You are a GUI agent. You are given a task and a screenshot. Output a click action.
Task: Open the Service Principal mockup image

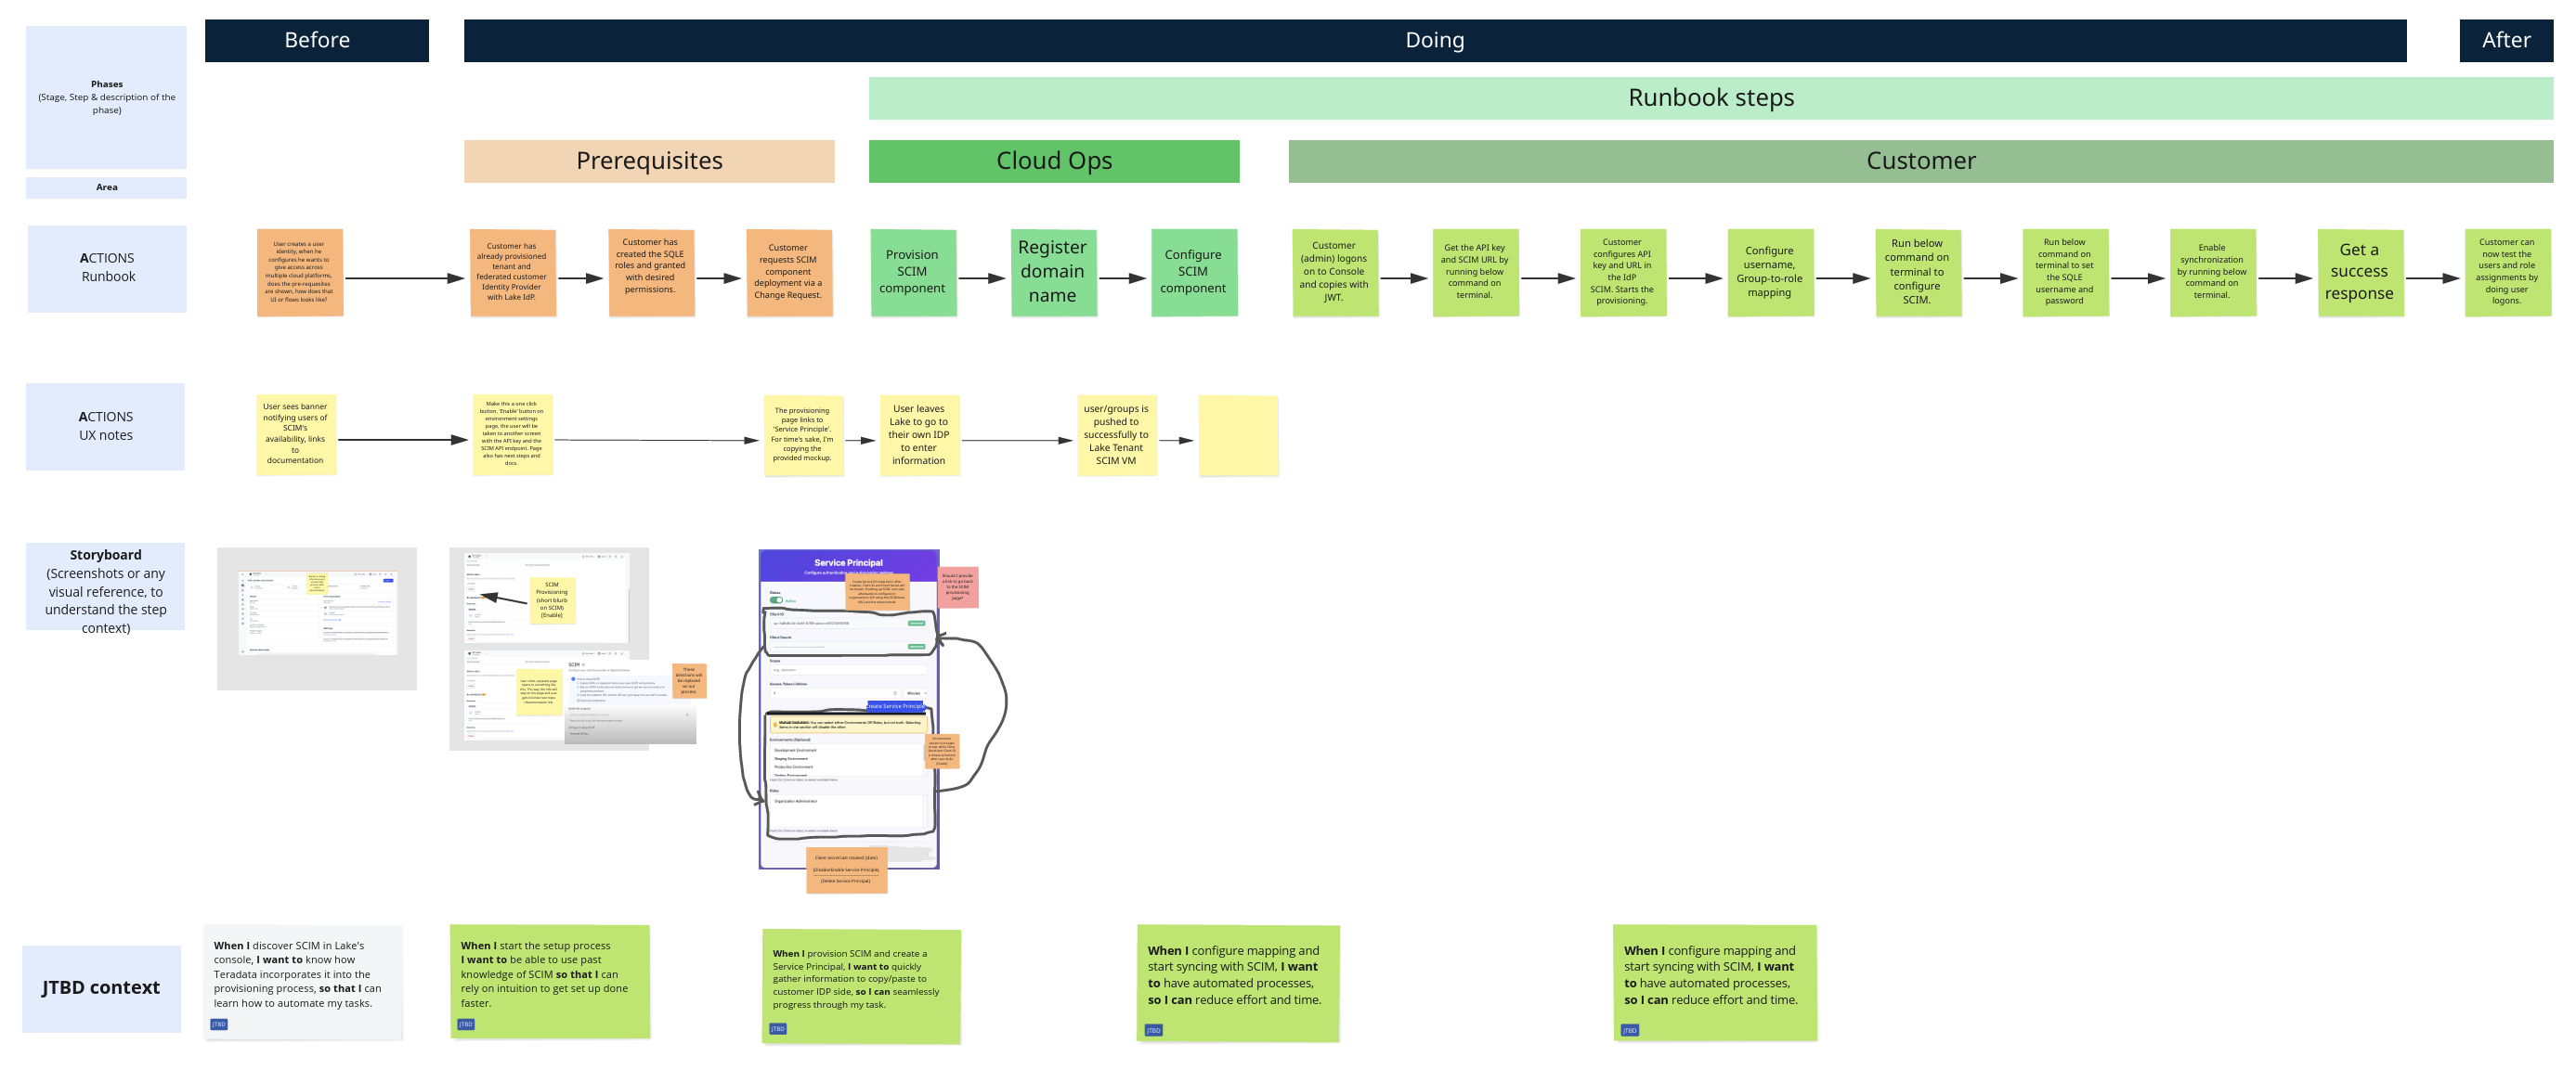849,708
